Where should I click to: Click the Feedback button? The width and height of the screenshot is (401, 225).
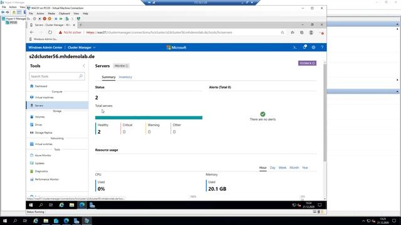point(307,63)
